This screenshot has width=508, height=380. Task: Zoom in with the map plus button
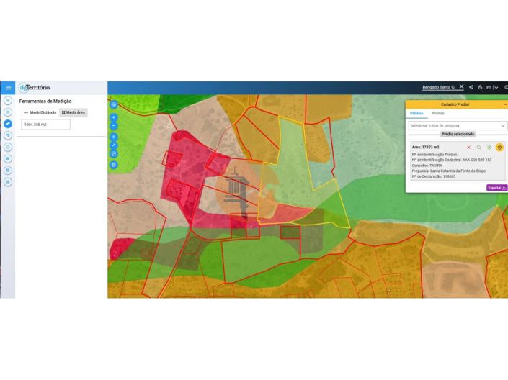pos(113,117)
